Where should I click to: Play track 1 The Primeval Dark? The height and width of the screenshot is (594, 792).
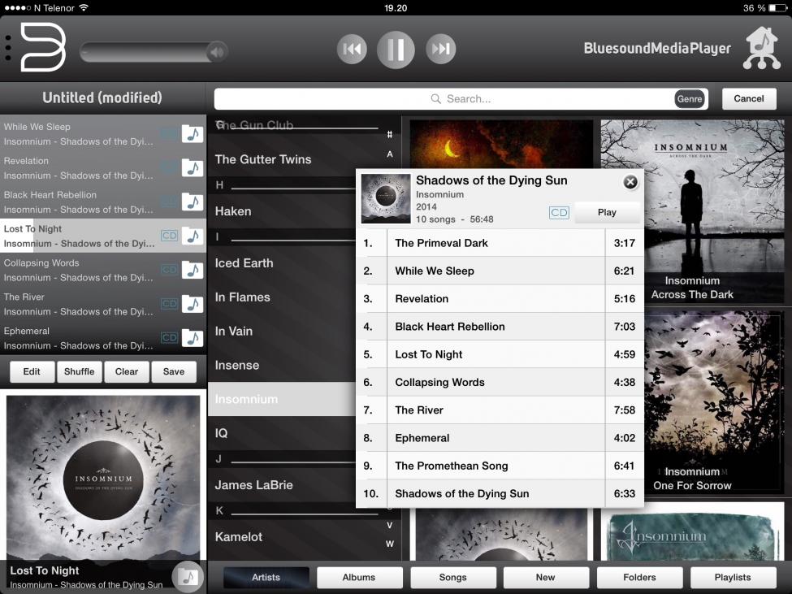tap(500, 243)
